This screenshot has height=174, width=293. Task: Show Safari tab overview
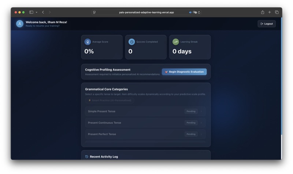click(x=277, y=12)
